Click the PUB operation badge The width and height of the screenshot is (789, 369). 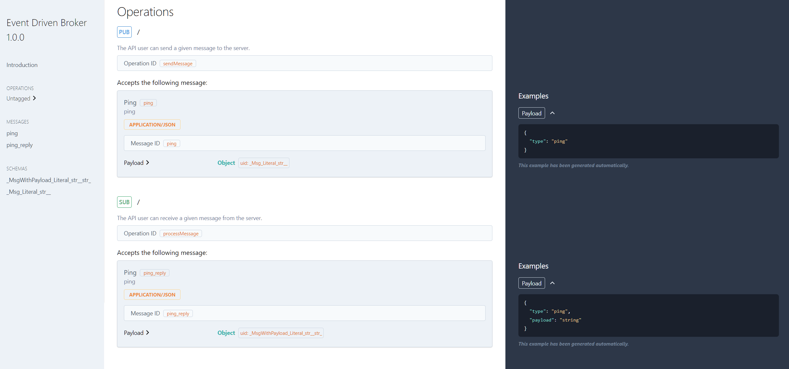point(124,32)
